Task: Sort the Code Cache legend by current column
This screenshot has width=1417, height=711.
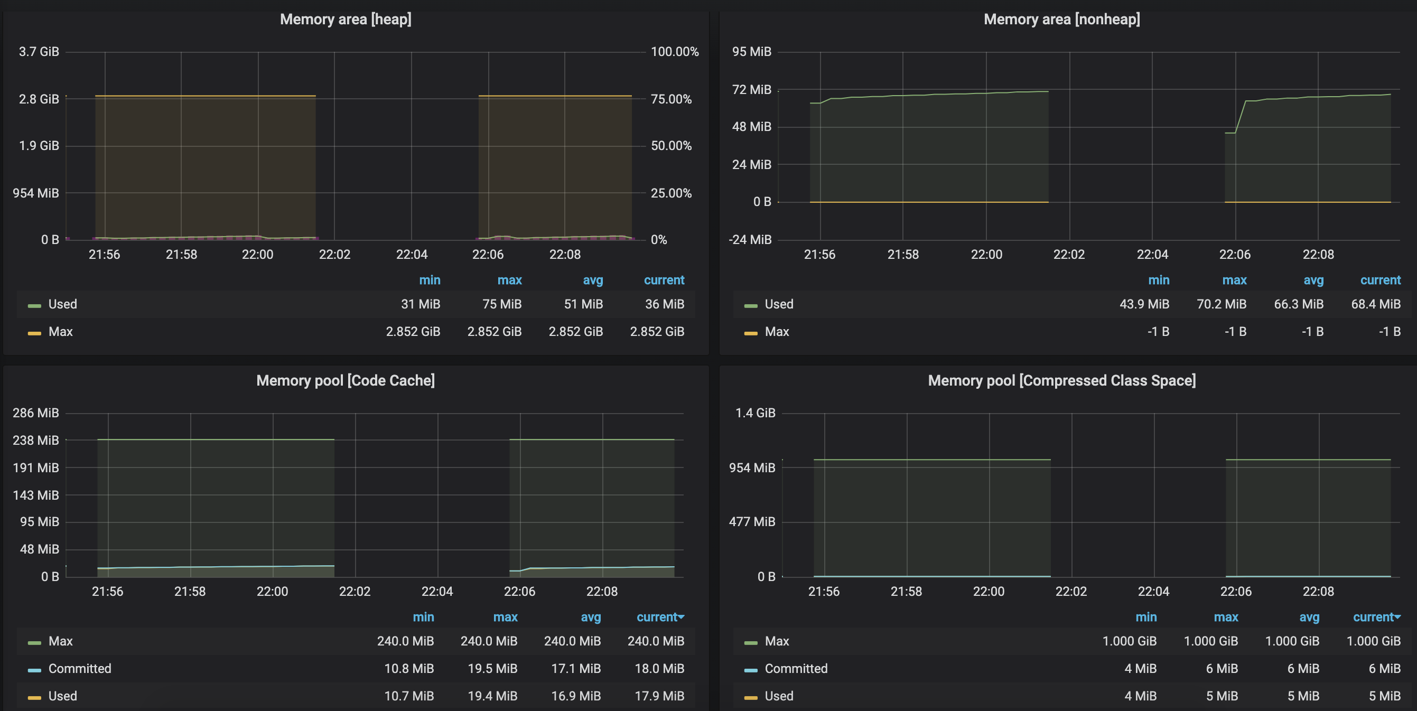Action: pyautogui.click(x=656, y=617)
